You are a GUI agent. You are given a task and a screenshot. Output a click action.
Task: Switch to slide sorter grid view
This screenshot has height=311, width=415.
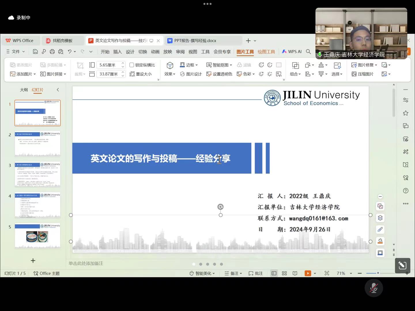pyautogui.click(x=284, y=273)
